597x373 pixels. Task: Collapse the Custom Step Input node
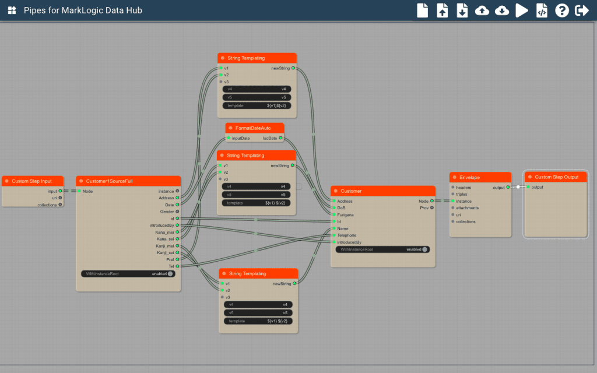click(x=7, y=181)
